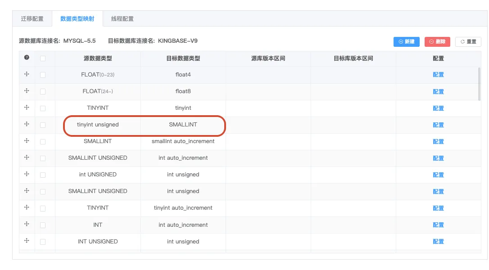Click the float8 target type cell
489x270 pixels.
tap(183, 91)
